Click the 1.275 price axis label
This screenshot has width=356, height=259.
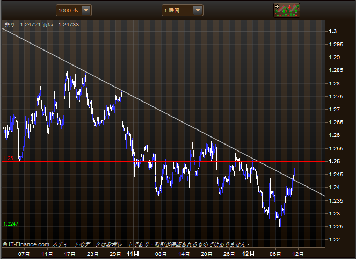point(336,97)
